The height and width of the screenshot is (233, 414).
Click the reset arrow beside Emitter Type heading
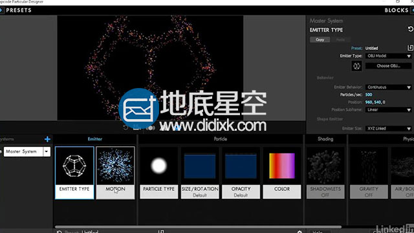[x=410, y=29]
